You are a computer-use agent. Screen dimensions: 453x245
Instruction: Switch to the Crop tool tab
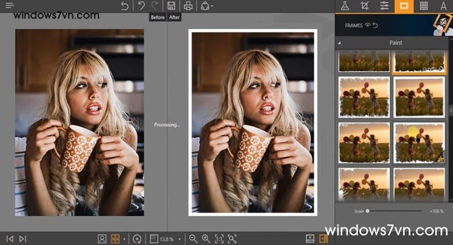coord(365,6)
